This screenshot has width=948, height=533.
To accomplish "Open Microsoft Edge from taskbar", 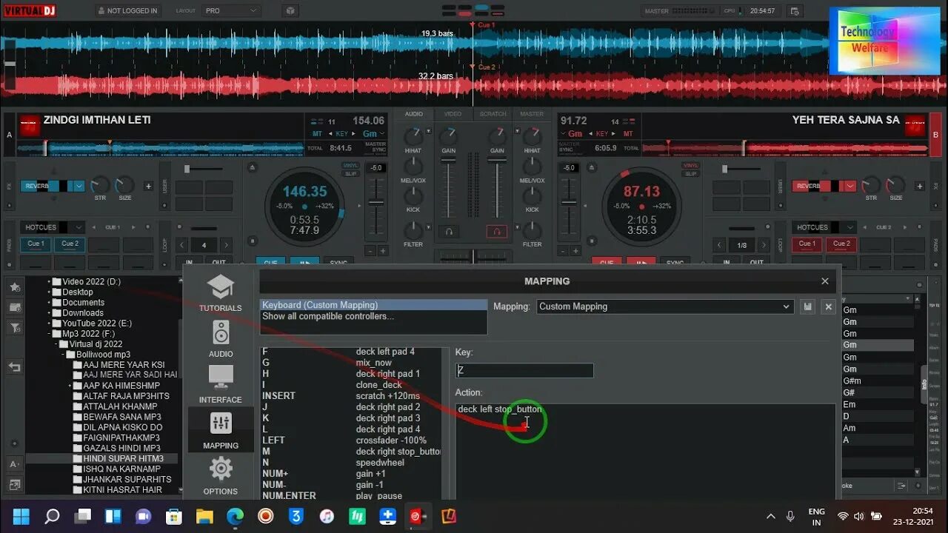I will [x=235, y=516].
